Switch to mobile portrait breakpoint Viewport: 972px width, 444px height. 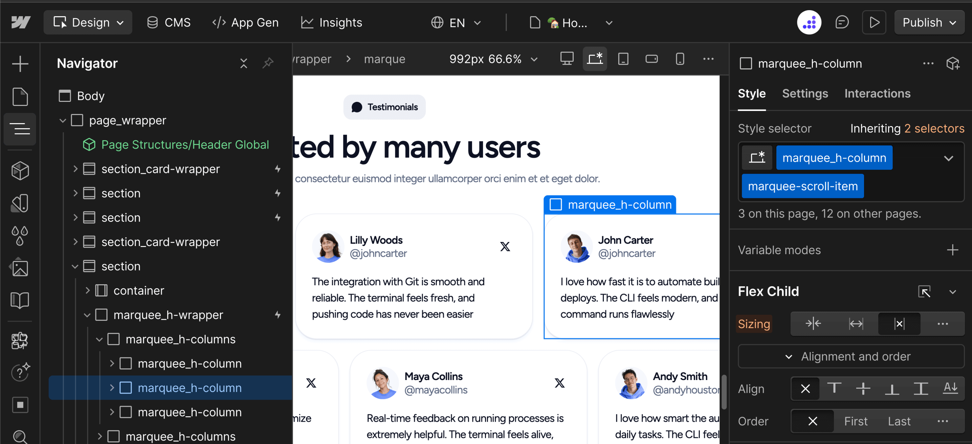click(680, 59)
